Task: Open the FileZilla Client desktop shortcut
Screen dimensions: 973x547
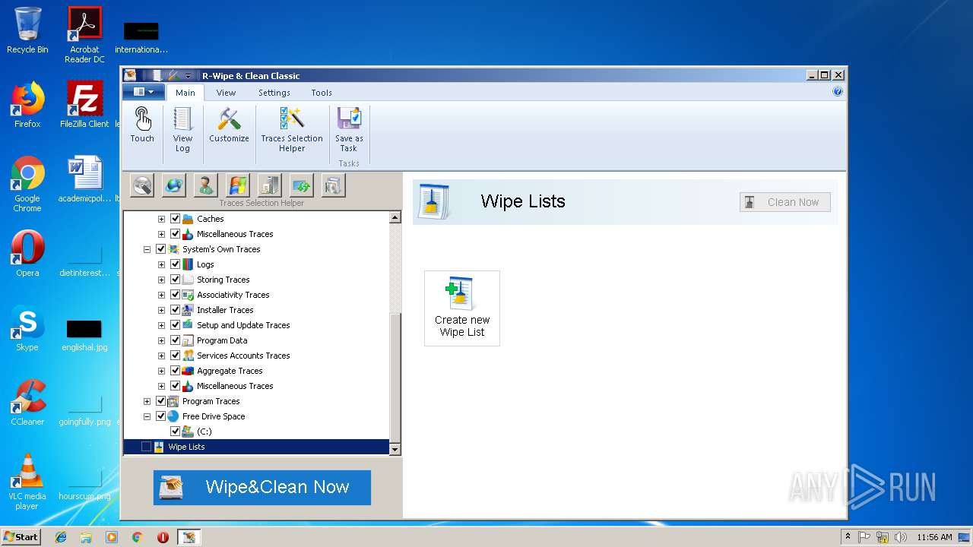Action: pyautogui.click(x=84, y=105)
